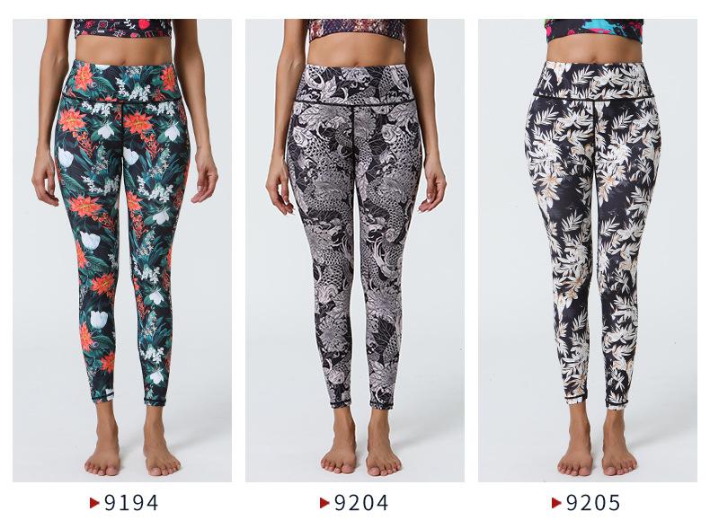The height and width of the screenshot is (529, 710).
Task: Click the red arrow beside 9205
Action: coord(556,503)
